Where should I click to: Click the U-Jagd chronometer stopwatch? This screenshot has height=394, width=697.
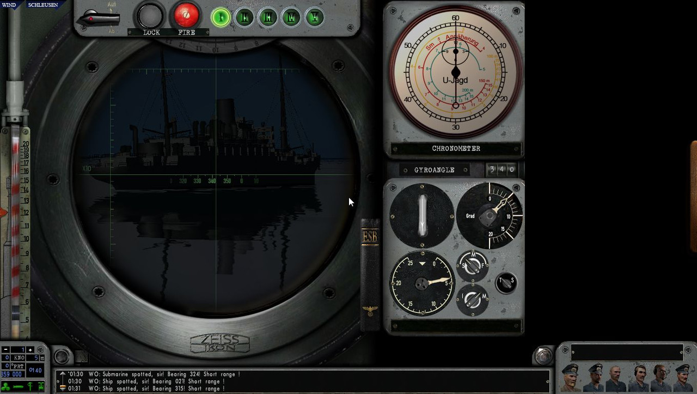pyautogui.click(x=455, y=72)
